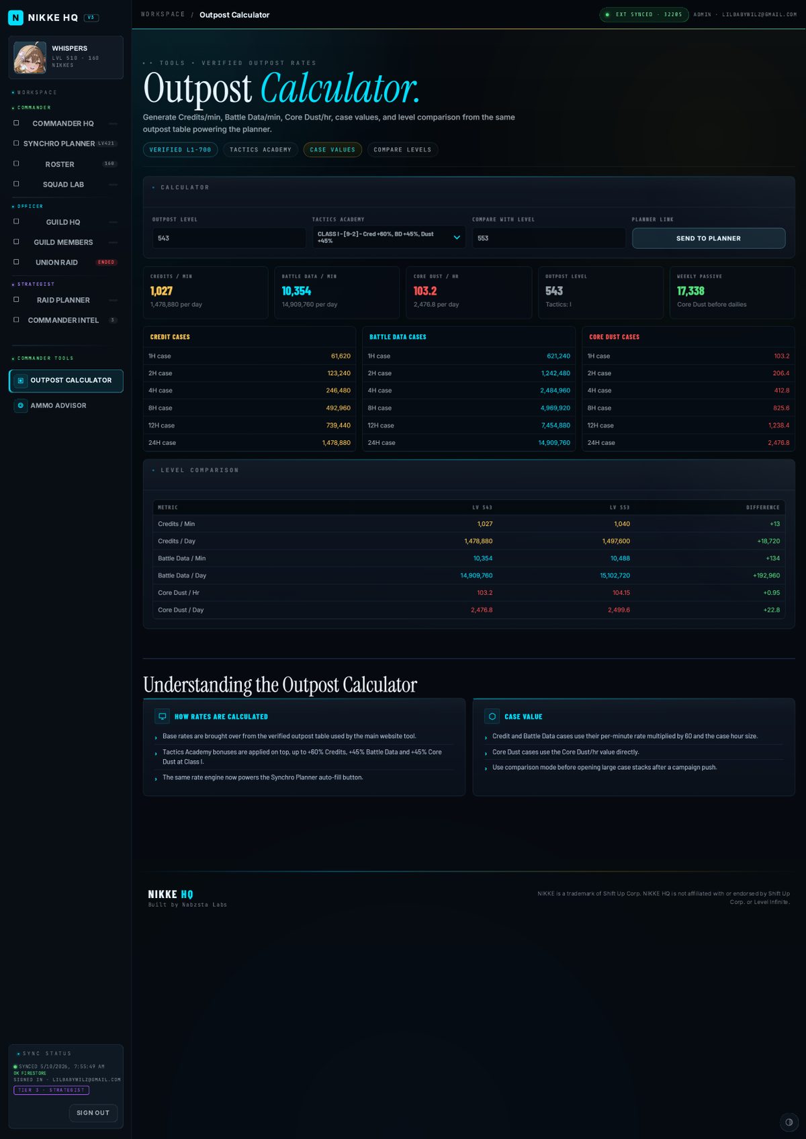This screenshot has height=1139, width=806.
Task: Click the Send to Planner button
Action: [x=709, y=238]
